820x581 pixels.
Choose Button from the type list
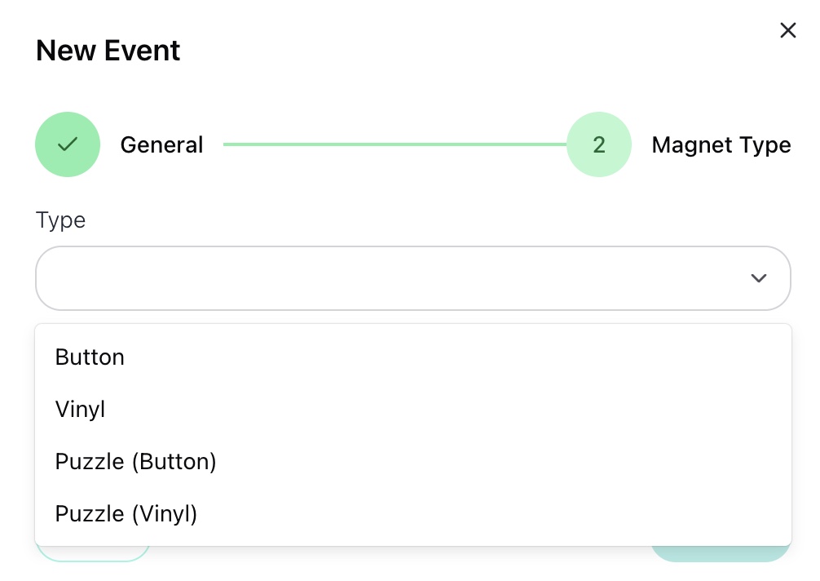[x=90, y=357]
